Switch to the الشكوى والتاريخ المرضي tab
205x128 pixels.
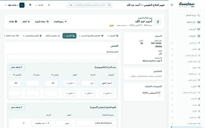coord(91,36)
